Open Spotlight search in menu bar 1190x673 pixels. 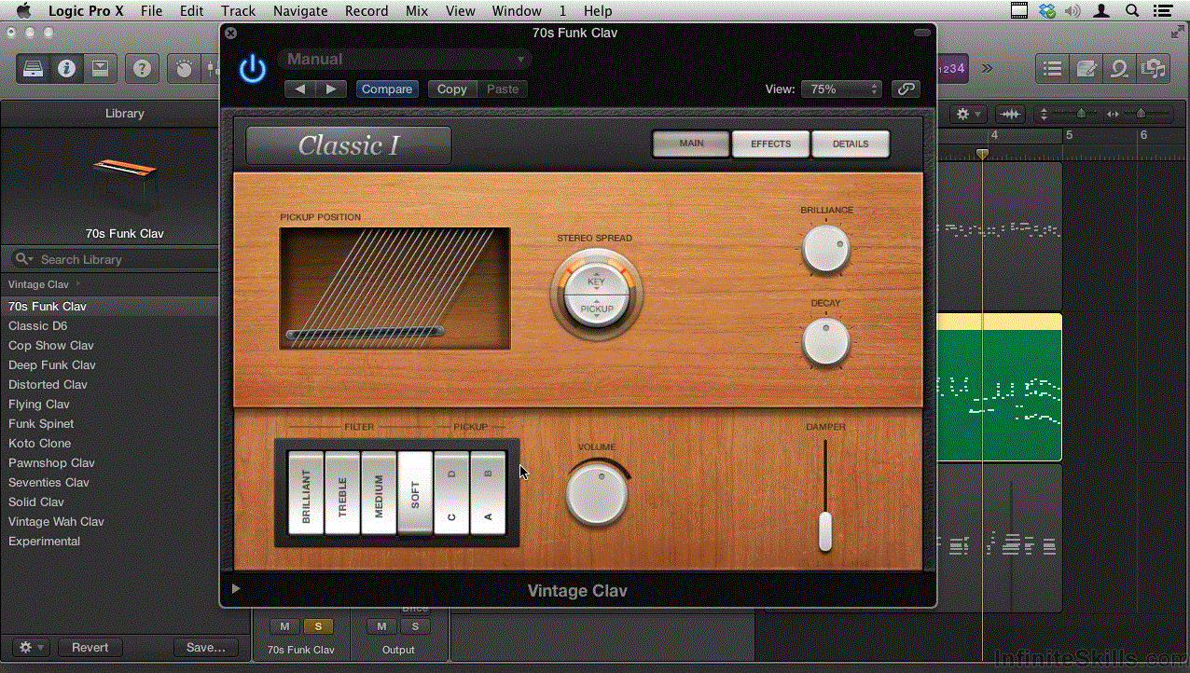pos(1132,11)
